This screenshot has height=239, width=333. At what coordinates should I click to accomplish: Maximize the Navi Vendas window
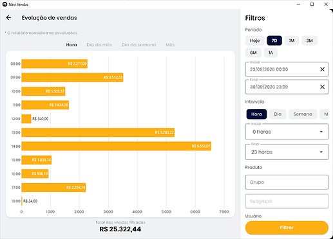coord(312,4)
